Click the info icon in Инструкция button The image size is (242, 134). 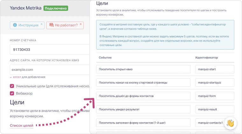click(15, 25)
